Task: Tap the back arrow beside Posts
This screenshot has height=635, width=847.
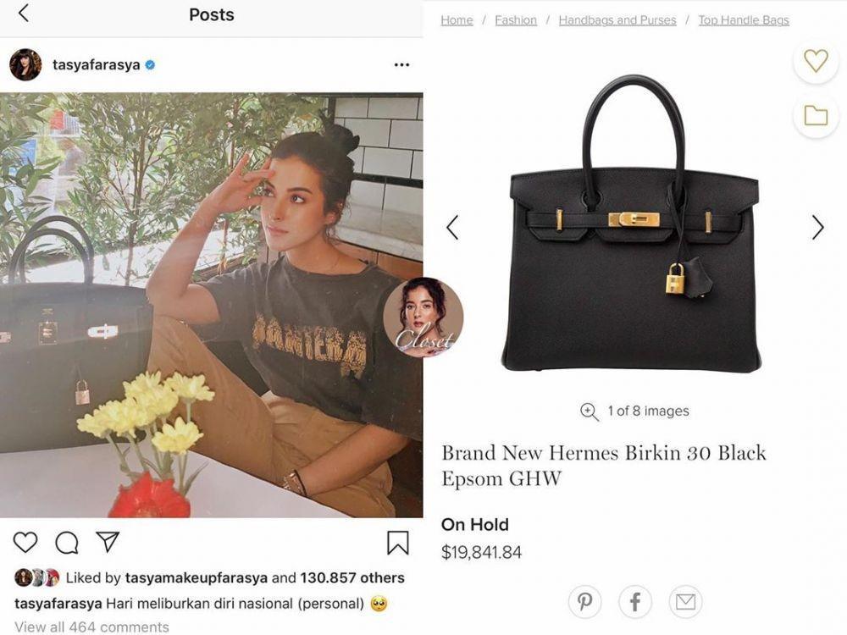Action: click(x=23, y=13)
